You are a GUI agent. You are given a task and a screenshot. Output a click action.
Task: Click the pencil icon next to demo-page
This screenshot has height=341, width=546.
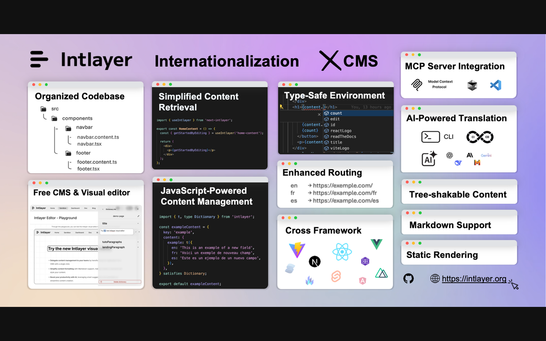click(138, 217)
